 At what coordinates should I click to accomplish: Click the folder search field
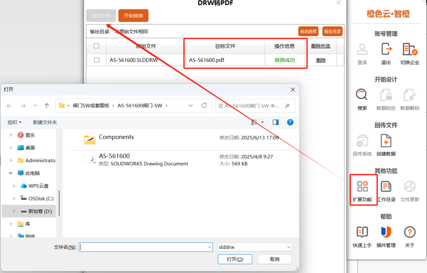coord(249,106)
